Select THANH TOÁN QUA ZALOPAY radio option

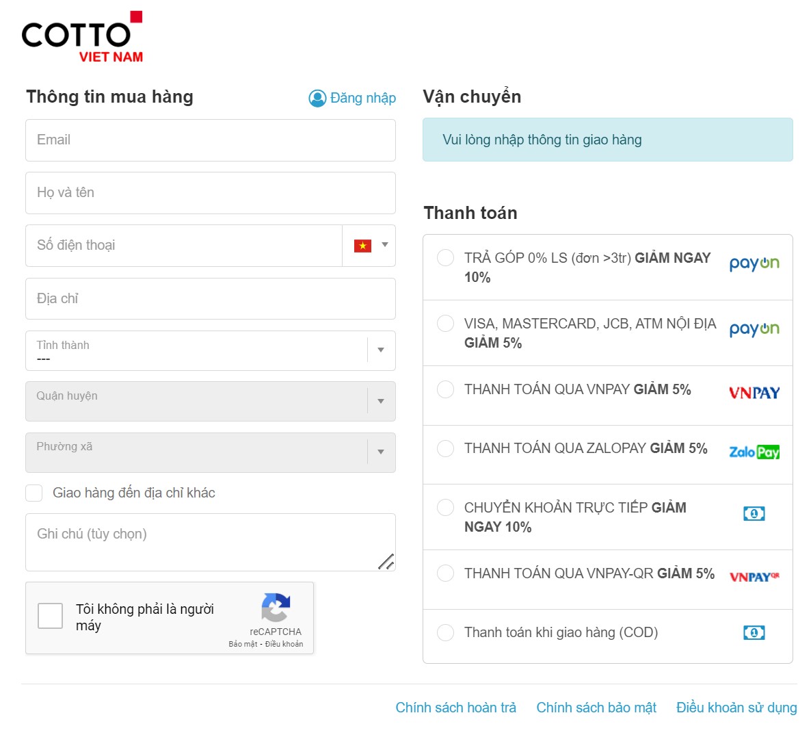pos(445,448)
